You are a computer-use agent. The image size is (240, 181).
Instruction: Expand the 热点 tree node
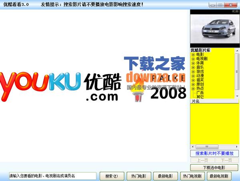point(193,88)
